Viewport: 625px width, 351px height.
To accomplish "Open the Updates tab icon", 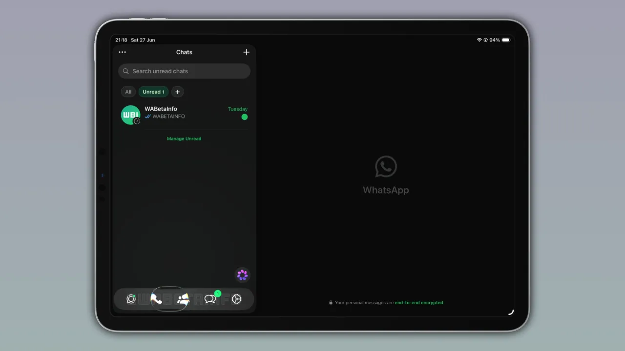I will click(131, 299).
